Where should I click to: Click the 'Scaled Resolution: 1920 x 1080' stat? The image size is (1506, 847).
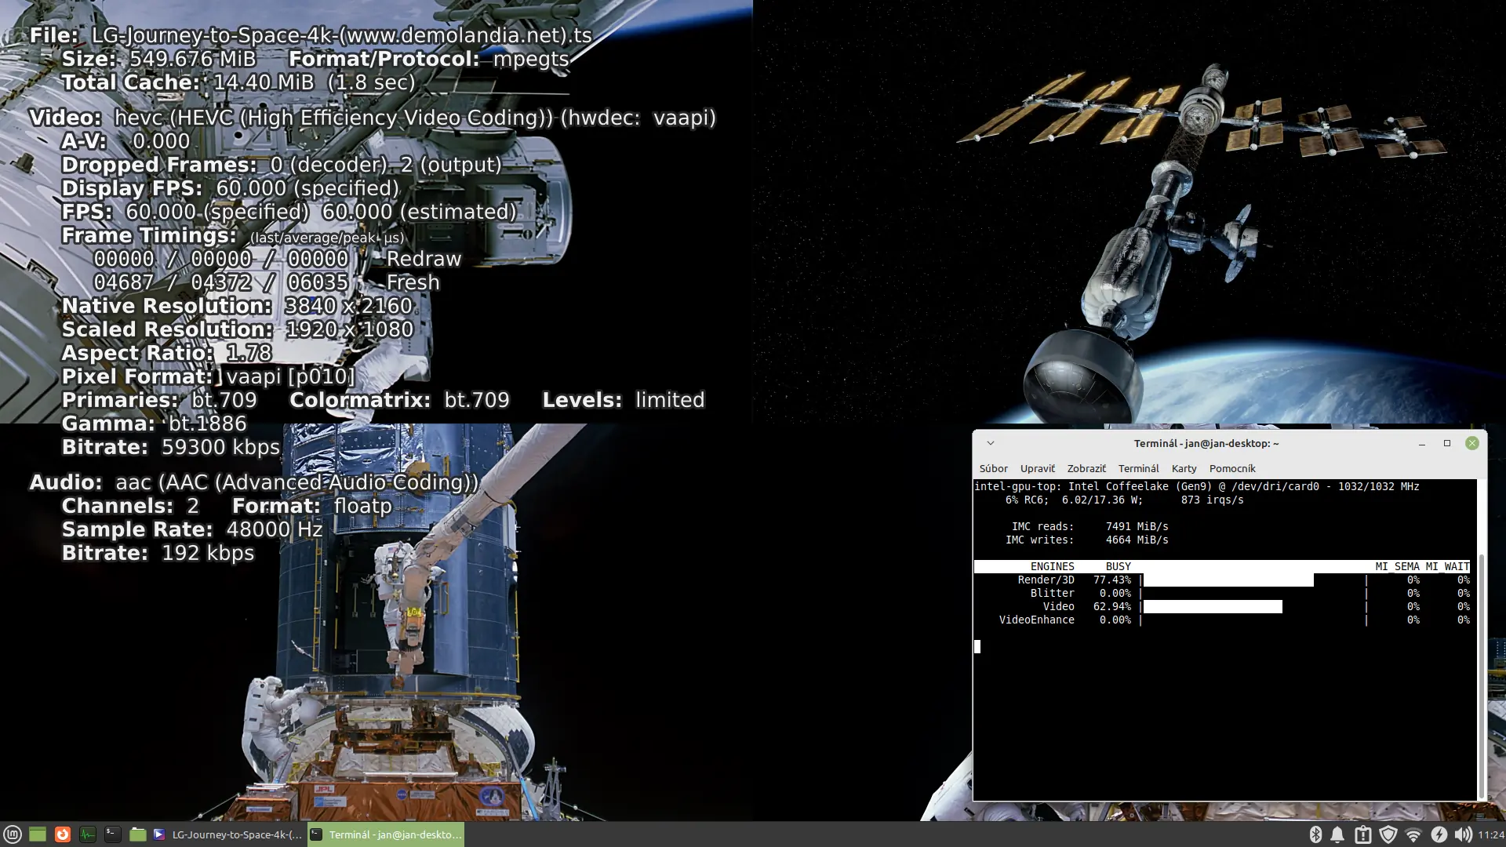tap(238, 329)
